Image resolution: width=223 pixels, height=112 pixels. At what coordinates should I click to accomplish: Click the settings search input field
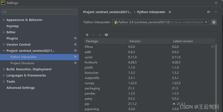[x=39, y=12]
